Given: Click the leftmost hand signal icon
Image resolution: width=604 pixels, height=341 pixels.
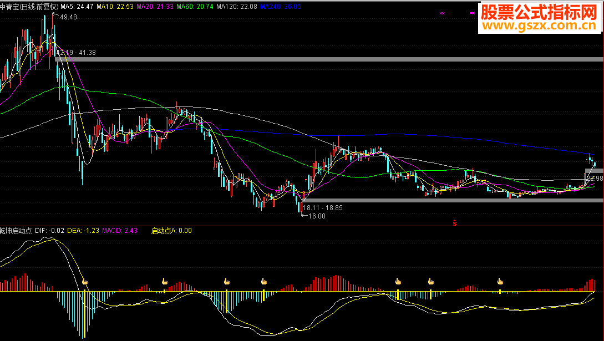Looking at the screenshot, I should 85,282.
